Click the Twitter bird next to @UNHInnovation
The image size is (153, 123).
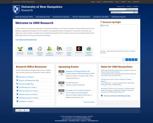point(17,94)
